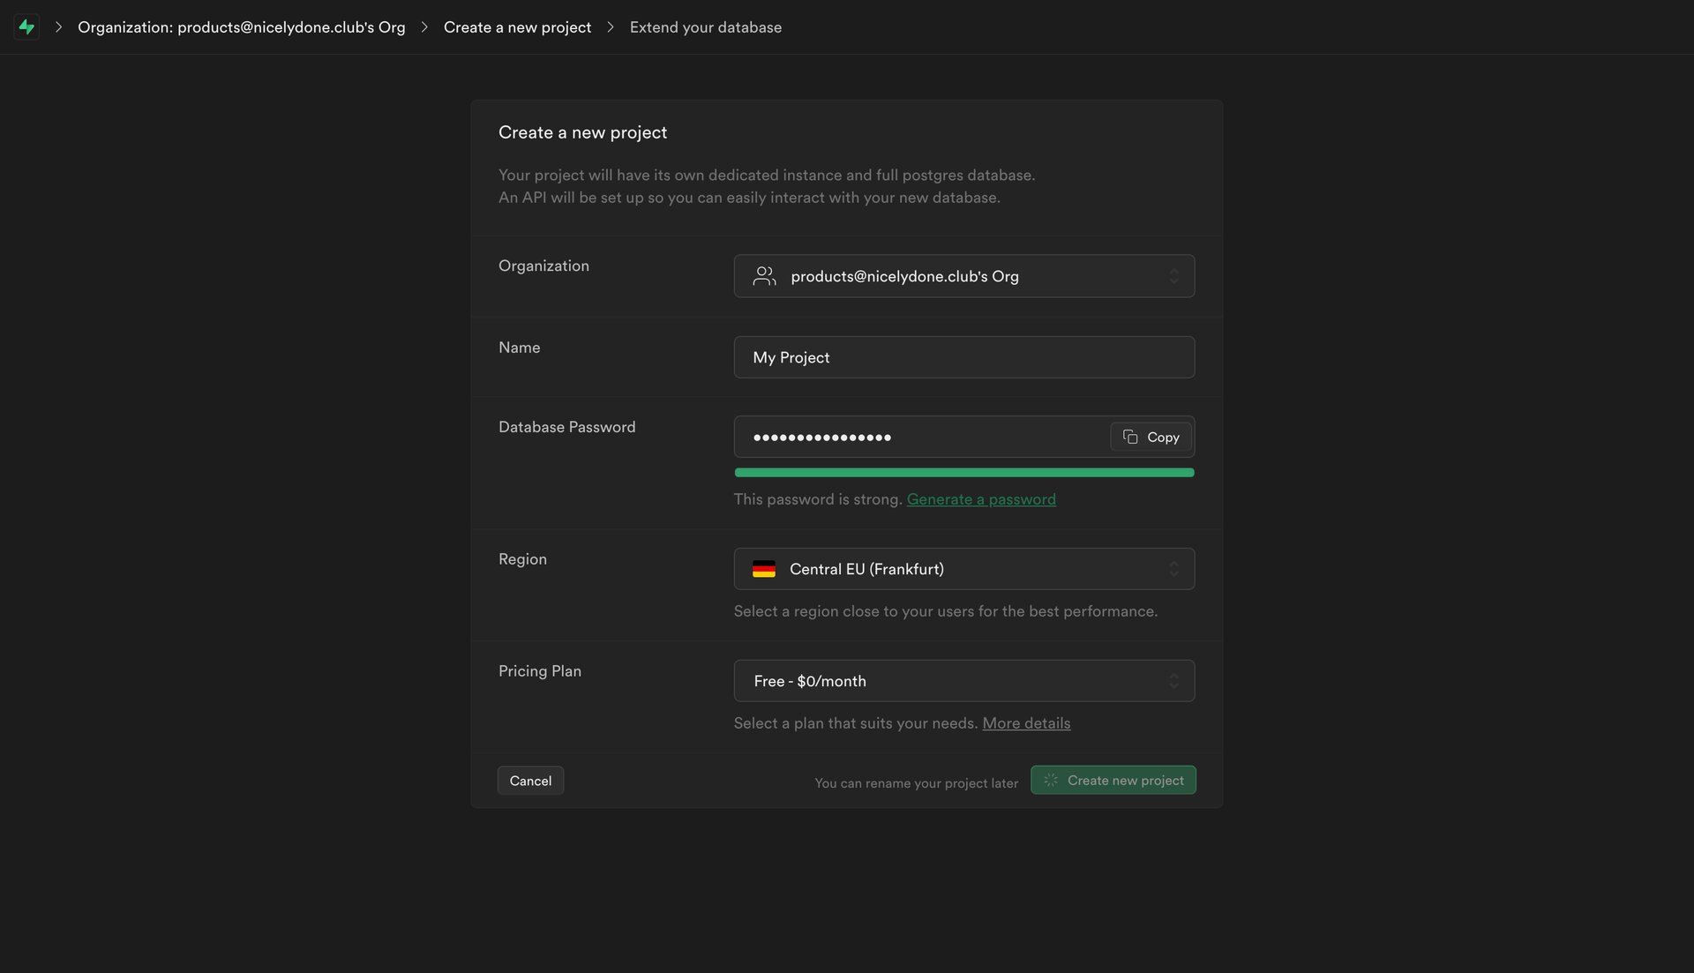The image size is (1694, 973).
Task: Click the organization people icon in the selector
Action: tap(764, 275)
